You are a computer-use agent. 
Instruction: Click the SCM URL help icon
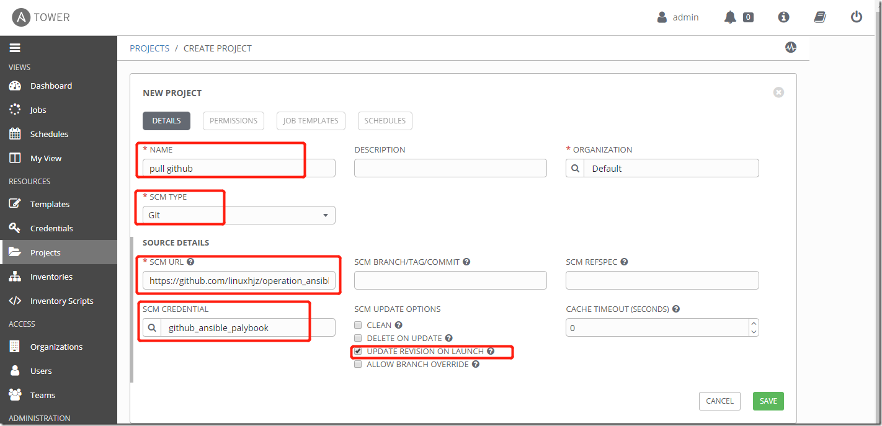(190, 262)
